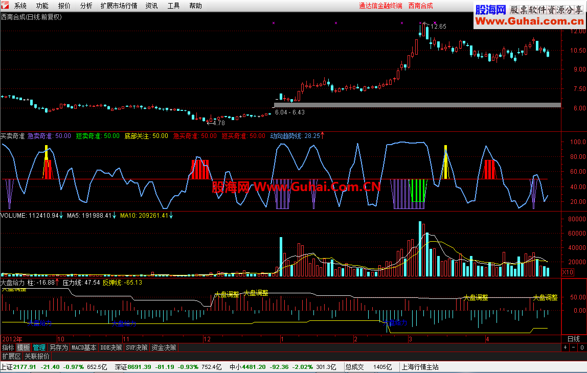Click the 0 reset button
The width and height of the screenshot is (587, 373).
(582, 347)
